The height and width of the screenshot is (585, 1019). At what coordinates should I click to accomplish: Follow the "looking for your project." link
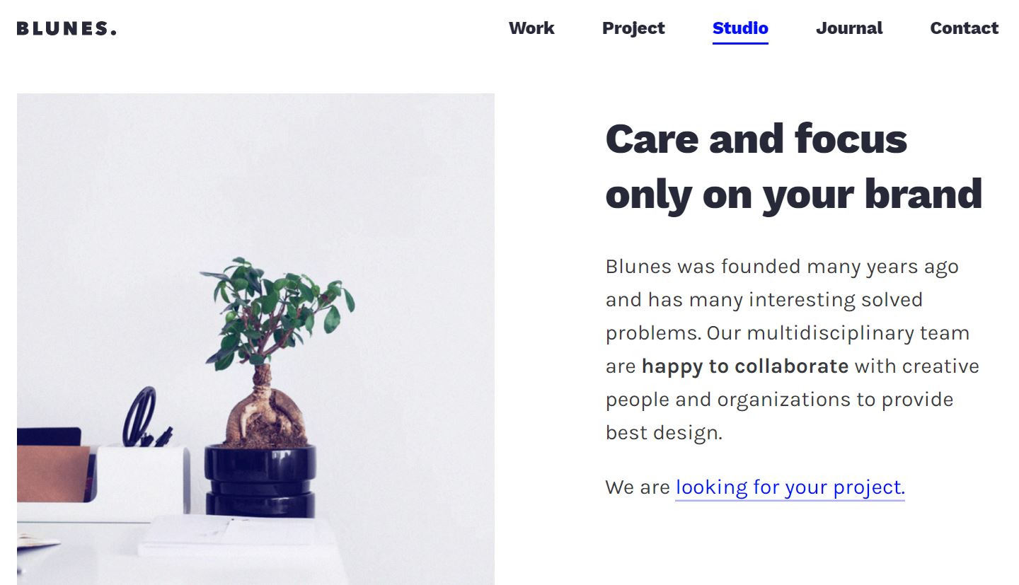pyautogui.click(x=790, y=487)
